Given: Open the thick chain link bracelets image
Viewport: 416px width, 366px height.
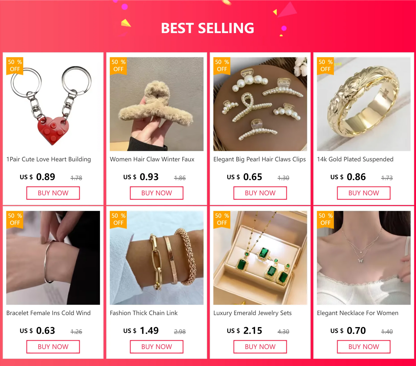Looking at the screenshot, I should 157,258.
